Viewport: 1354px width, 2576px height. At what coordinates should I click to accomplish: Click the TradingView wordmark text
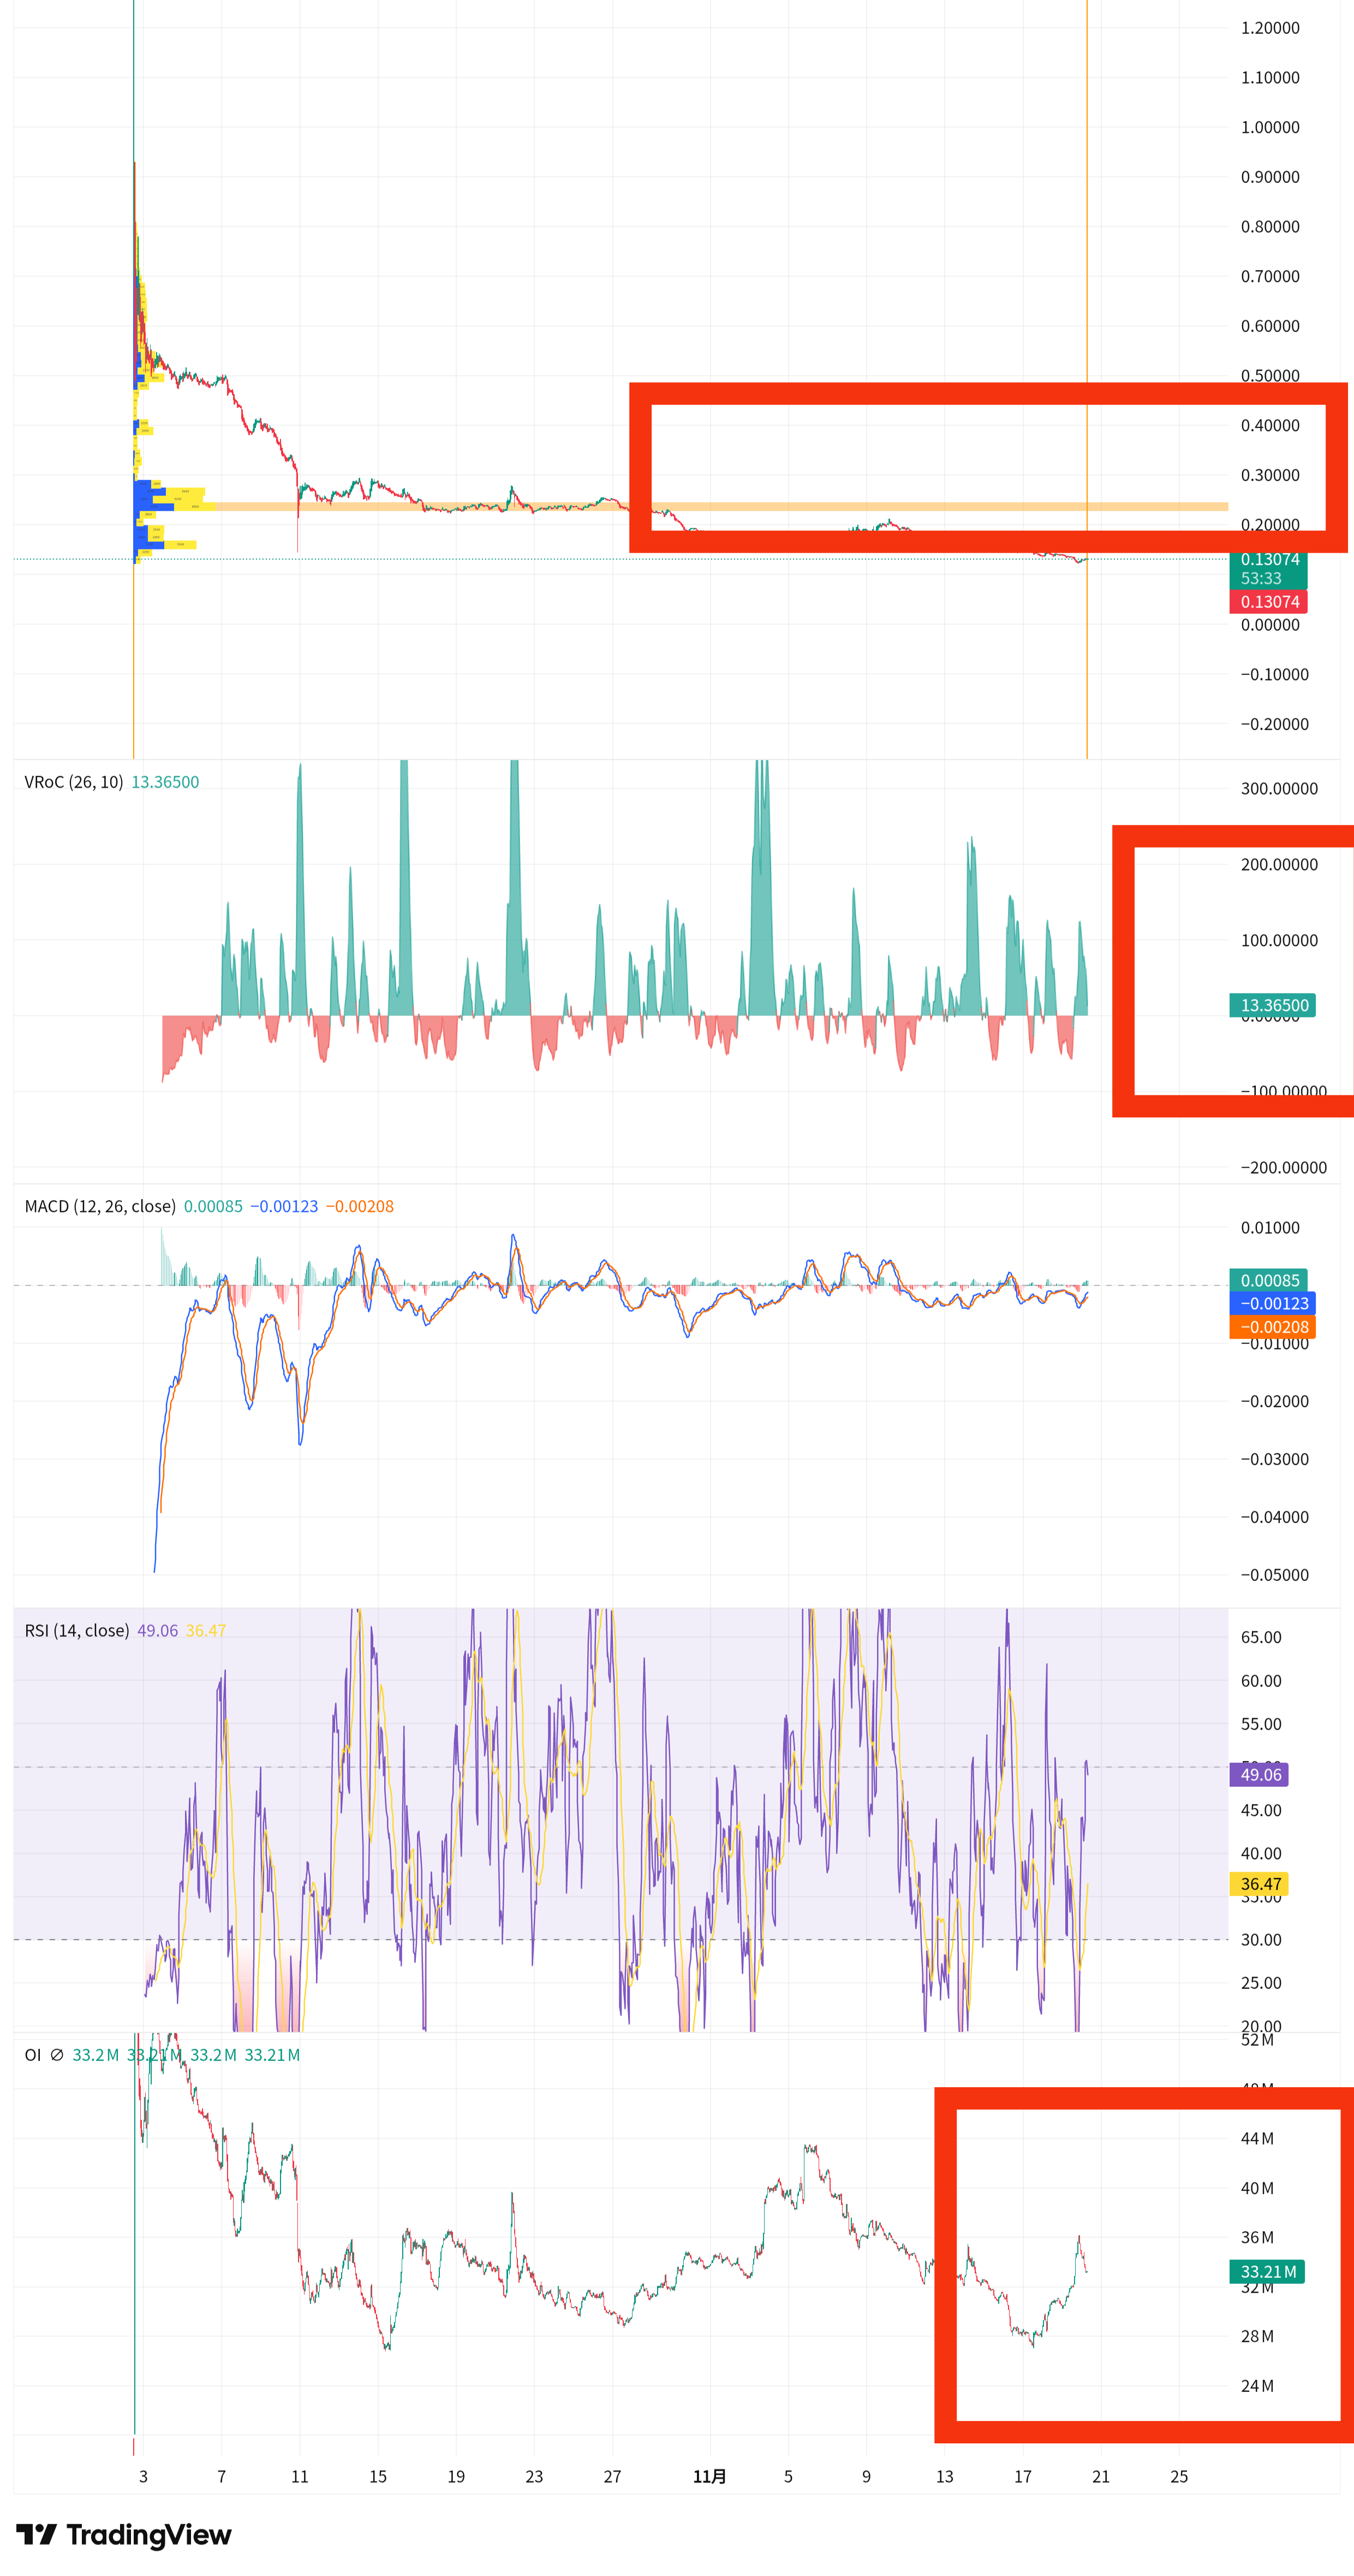coord(149,2535)
